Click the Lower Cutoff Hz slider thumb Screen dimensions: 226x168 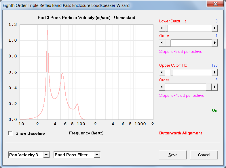pyautogui.click(x=166, y=28)
